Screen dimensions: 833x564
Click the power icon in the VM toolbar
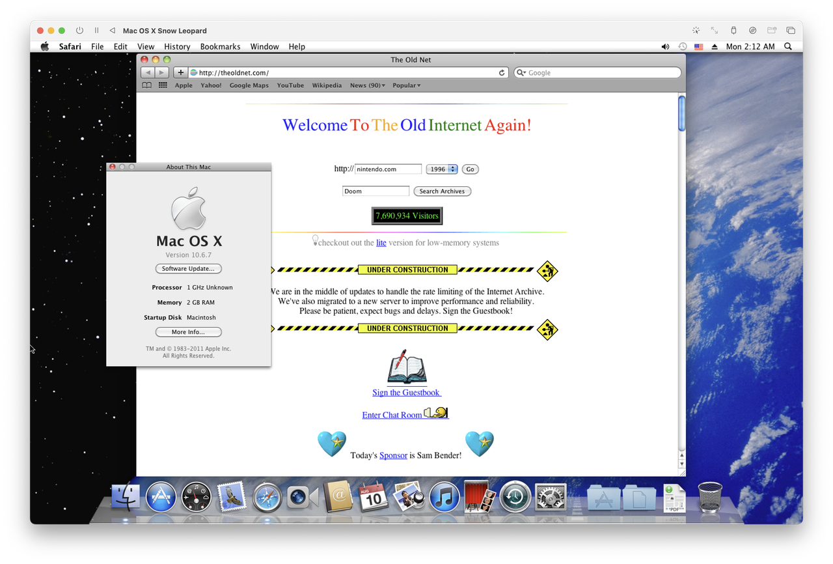[x=79, y=31]
